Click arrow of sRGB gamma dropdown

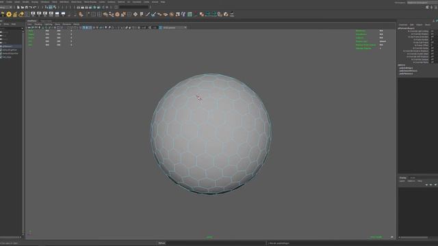tap(185, 27)
